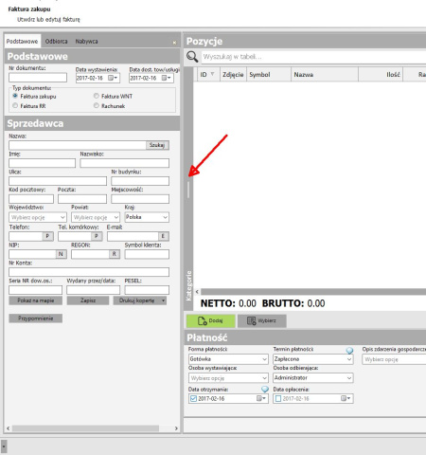The image size is (426, 455).
Task: Open the Województwo dropdown
Action: pyautogui.click(x=38, y=217)
